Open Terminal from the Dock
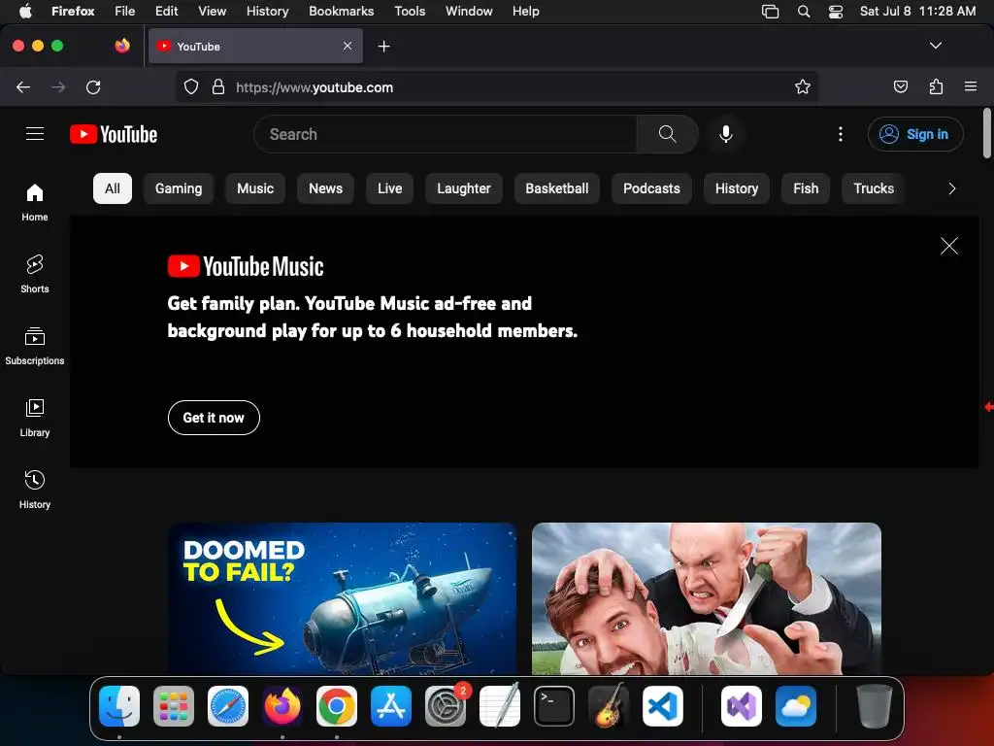The width and height of the screenshot is (994, 746). [x=554, y=706]
